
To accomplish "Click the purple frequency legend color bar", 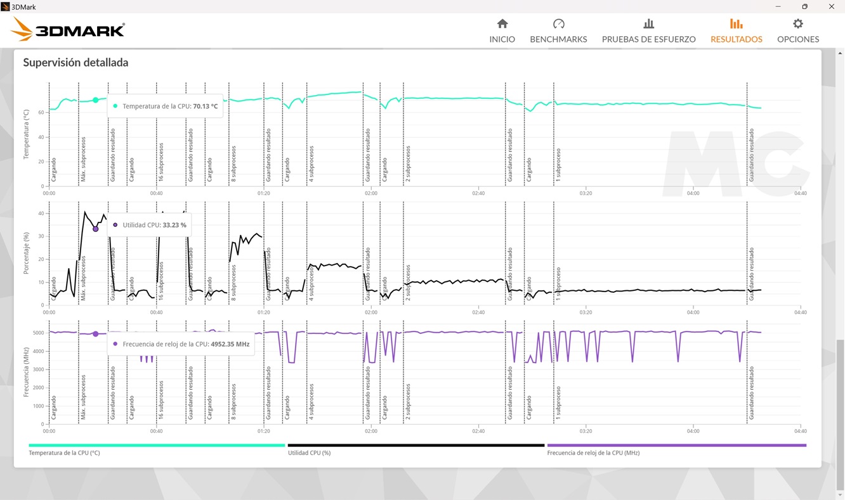I will 676,446.
